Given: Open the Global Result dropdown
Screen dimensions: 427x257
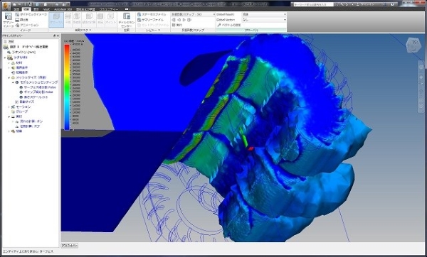Looking at the screenshot, I should tap(264, 14).
